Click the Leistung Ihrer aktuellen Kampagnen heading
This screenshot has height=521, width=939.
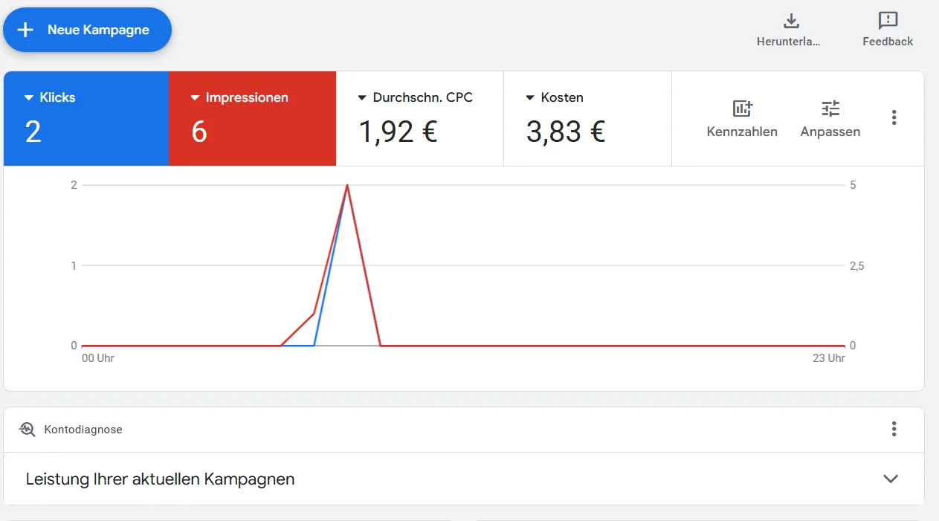tap(160, 479)
